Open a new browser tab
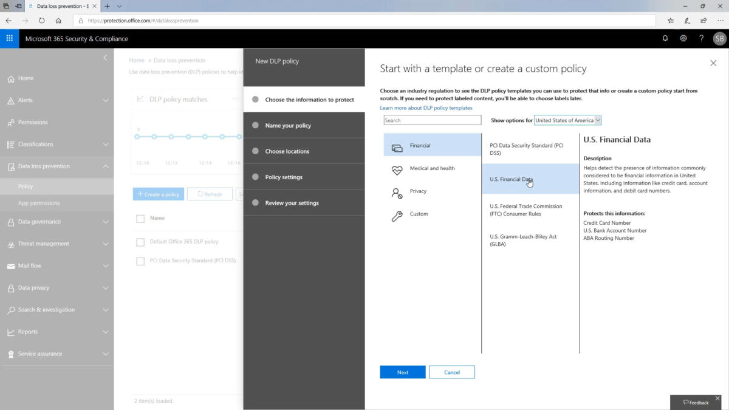This screenshot has width=729, height=410. pyautogui.click(x=108, y=6)
